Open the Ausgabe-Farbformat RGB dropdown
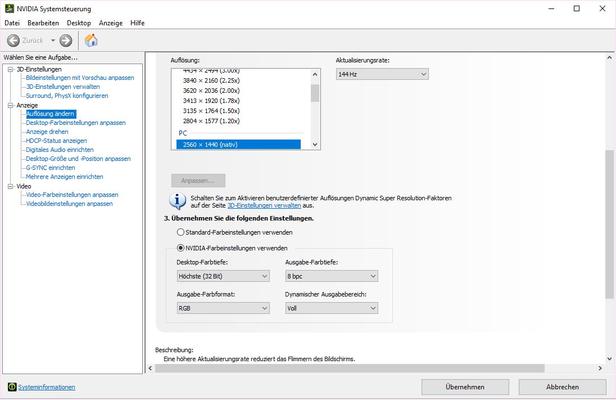The image size is (616, 400). click(x=223, y=308)
